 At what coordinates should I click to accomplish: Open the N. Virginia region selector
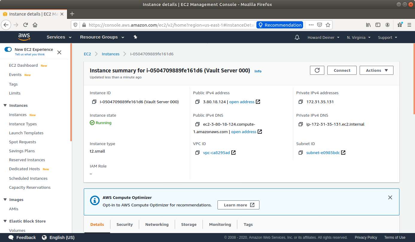[359, 37]
